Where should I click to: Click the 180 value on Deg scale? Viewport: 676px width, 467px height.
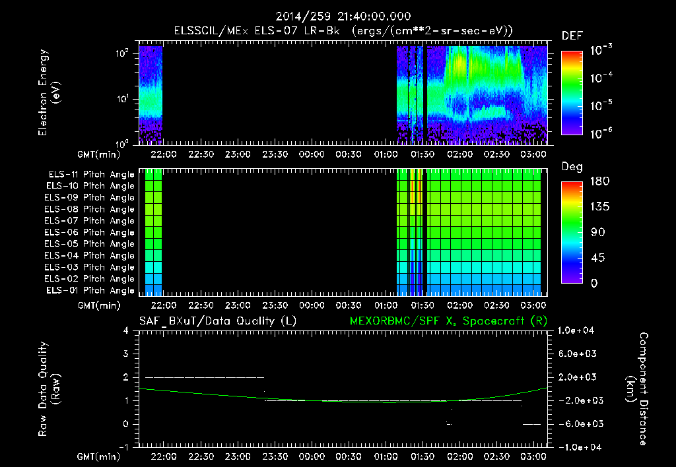[599, 181]
